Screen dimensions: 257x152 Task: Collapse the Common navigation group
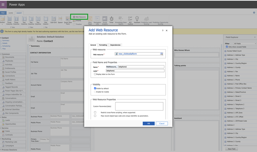pyautogui.click(x=1, y=54)
